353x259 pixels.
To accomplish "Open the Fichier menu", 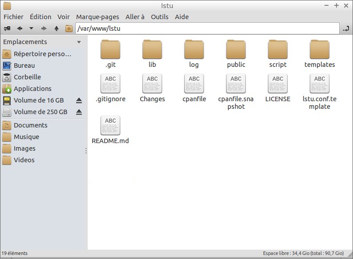I will pos(13,17).
